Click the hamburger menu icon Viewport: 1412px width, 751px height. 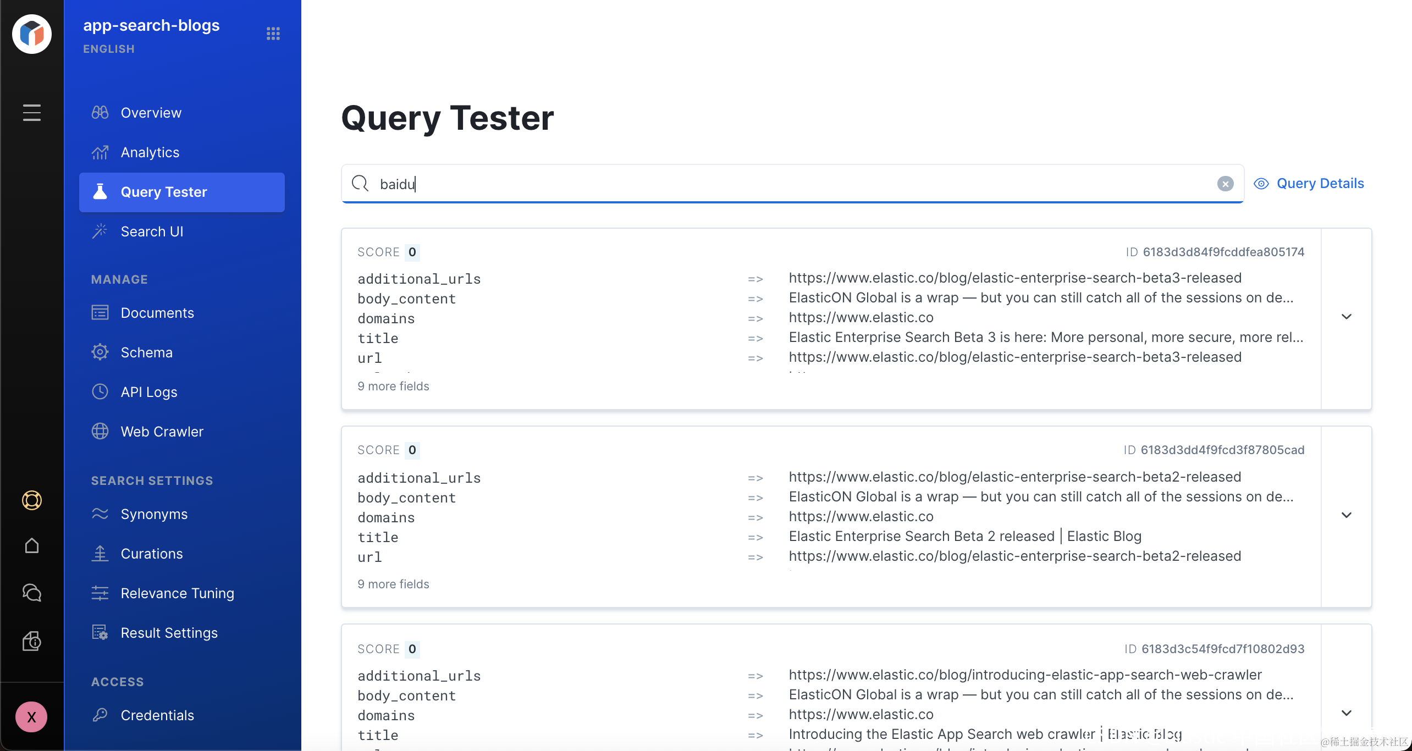(x=32, y=112)
